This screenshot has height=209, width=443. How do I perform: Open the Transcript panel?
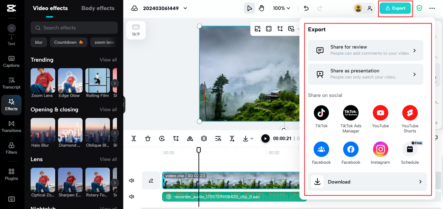pos(11,83)
